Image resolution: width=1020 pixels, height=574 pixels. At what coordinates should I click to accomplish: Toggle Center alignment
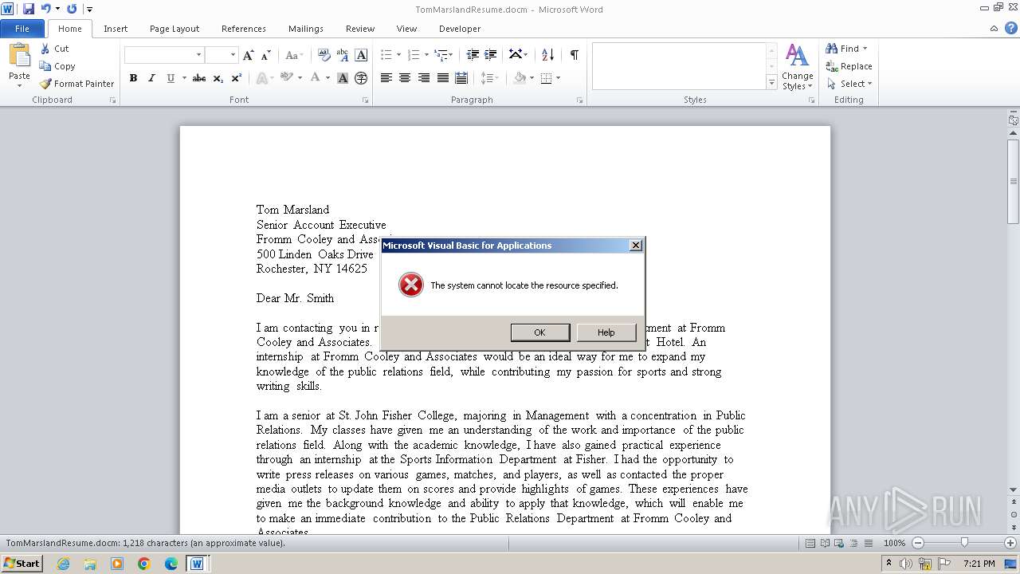tap(405, 78)
